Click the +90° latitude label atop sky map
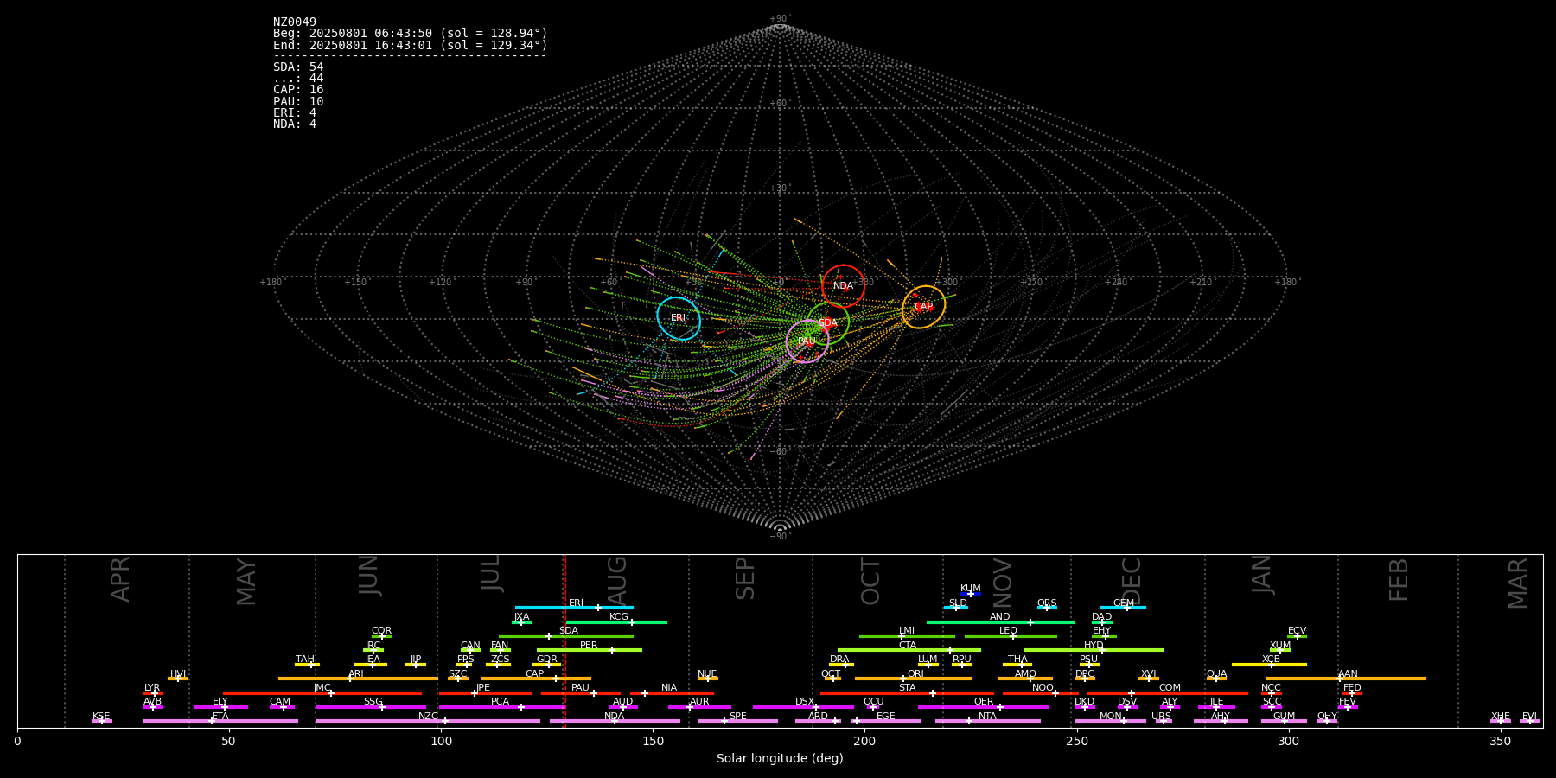The height and width of the screenshot is (778, 1556). (780, 19)
